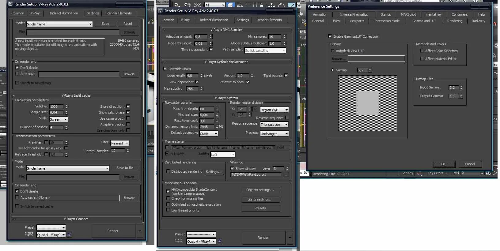Click the Select and Scale toolbar icon
The width and height of the screenshot is (500, 251).
pos(291,5)
